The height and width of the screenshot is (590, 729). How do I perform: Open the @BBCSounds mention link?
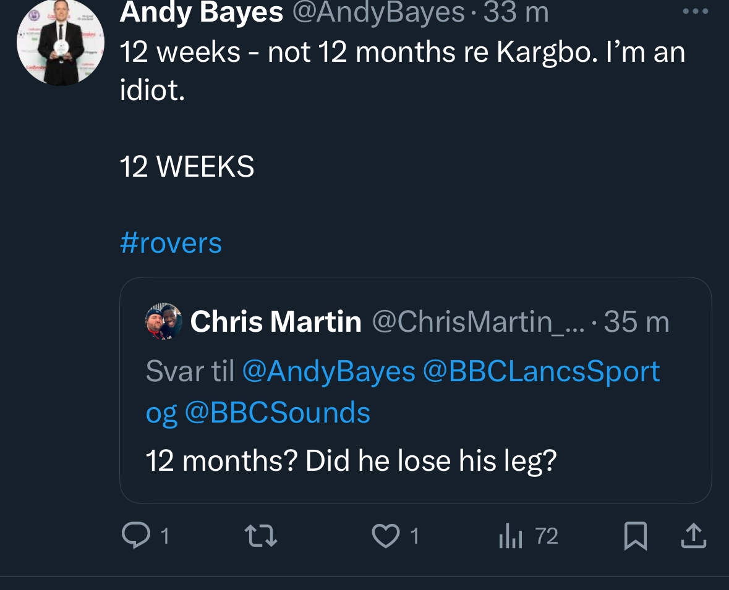pyautogui.click(x=277, y=413)
